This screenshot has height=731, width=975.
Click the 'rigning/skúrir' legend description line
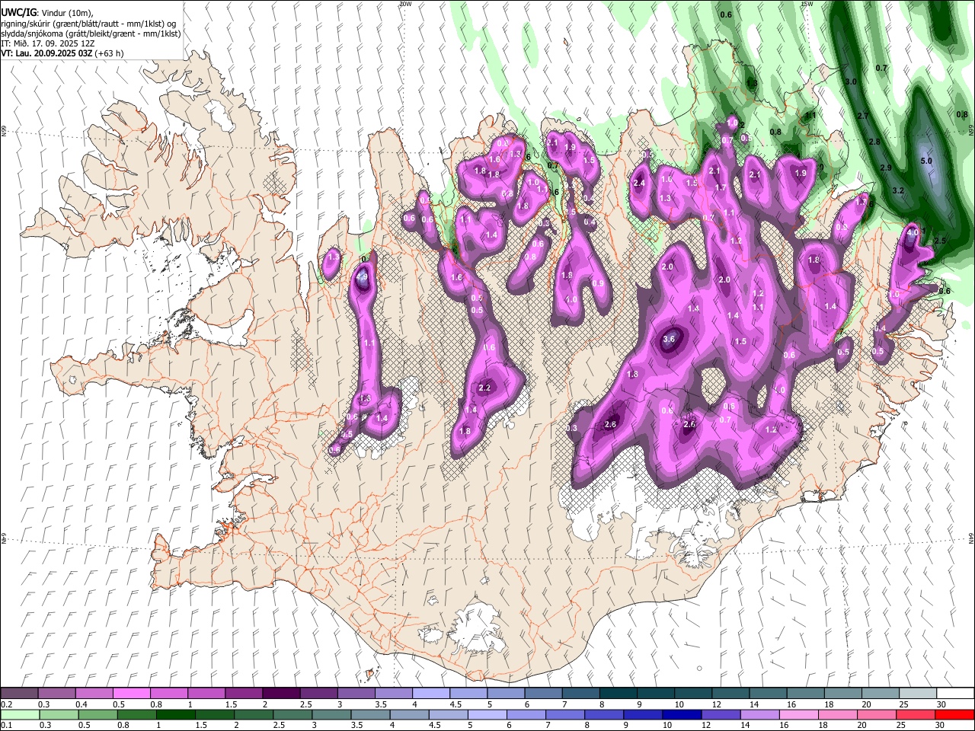pyautogui.click(x=89, y=24)
